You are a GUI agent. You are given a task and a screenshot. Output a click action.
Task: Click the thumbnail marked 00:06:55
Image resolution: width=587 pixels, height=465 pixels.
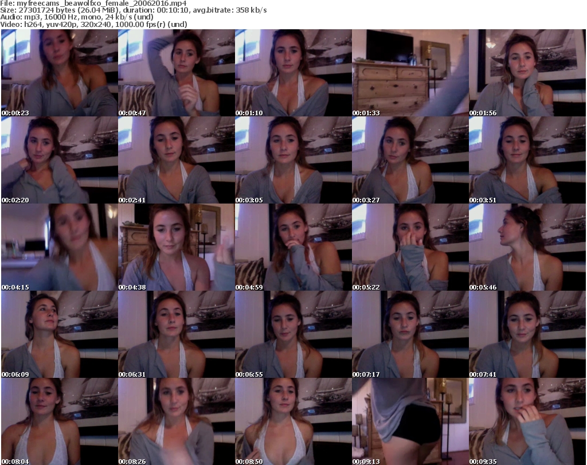tap(293, 334)
